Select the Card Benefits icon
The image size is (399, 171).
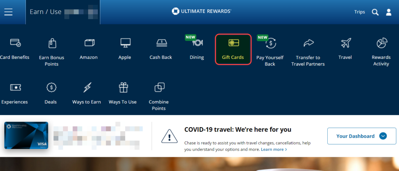[15, 43]
